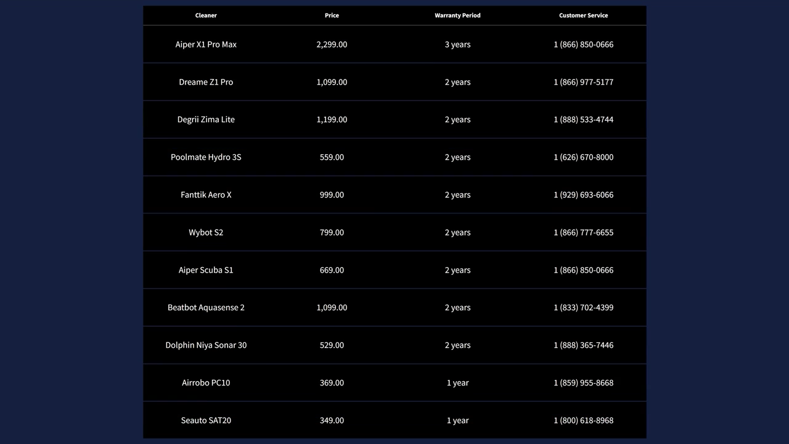
Task: Select the Beatbot Aquasense 2 cell
Action: pyautogui.click(x=206, y=308)
